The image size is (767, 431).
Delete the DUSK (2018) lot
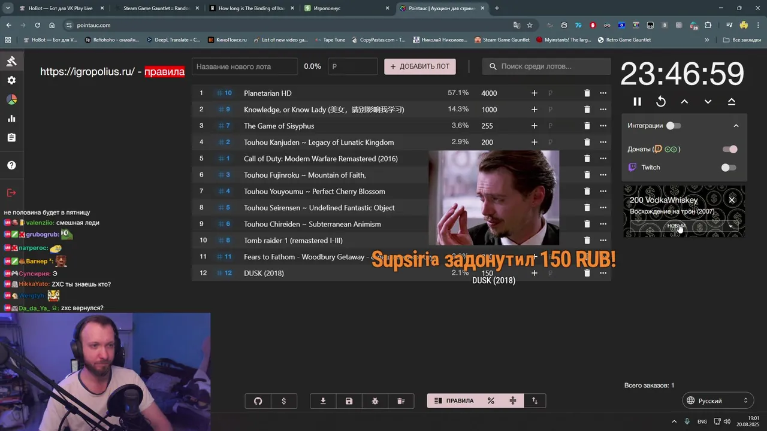click(x=587, y=273)
